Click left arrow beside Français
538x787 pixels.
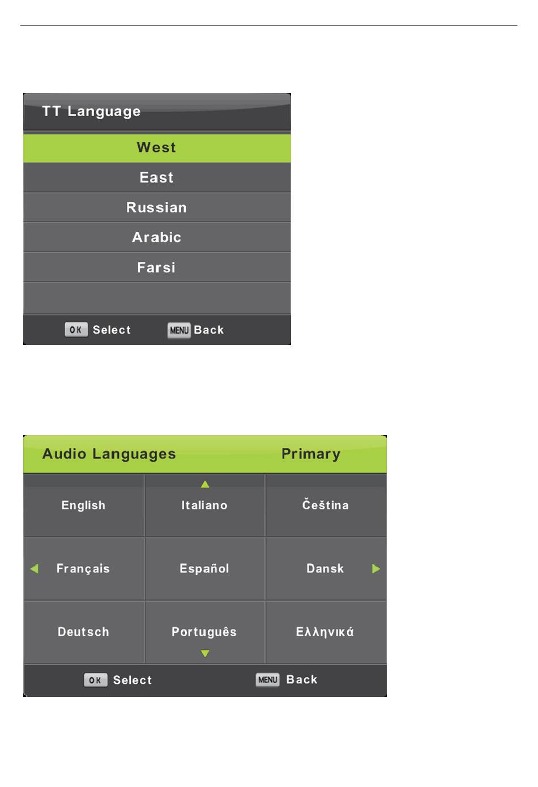pos(34,569)
